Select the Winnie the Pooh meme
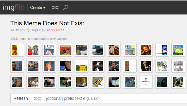The height and width of the screenshot is (106, 187). click(130, 66)
